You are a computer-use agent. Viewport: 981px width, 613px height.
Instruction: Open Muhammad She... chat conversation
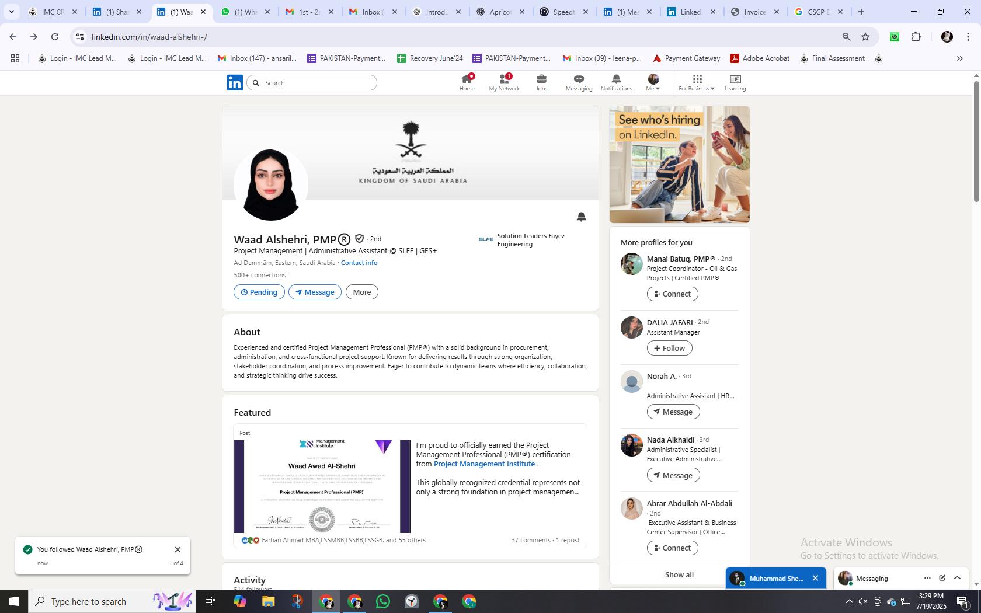point(768,578)
